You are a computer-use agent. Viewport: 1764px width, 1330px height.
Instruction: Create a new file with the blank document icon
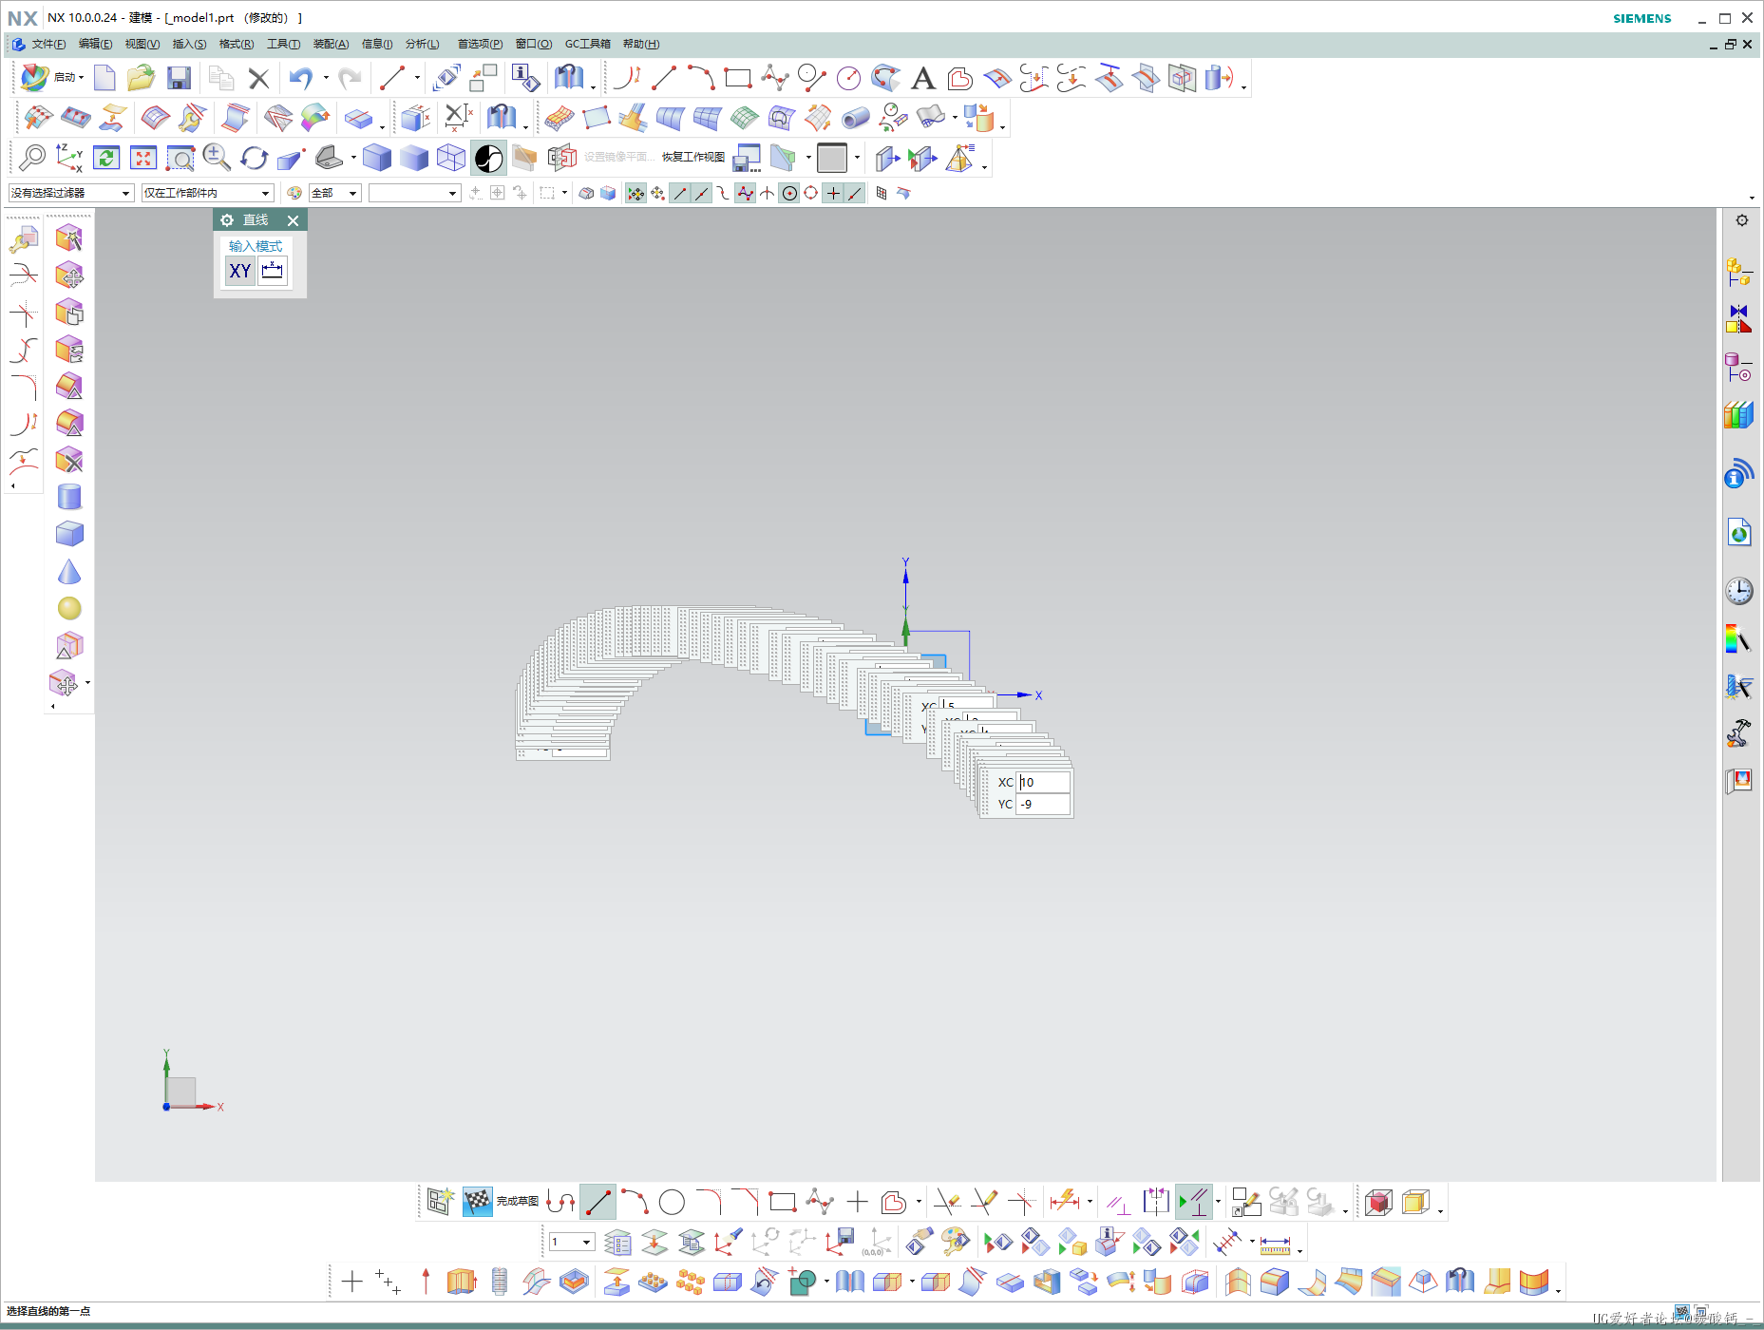tap(104, 78)
